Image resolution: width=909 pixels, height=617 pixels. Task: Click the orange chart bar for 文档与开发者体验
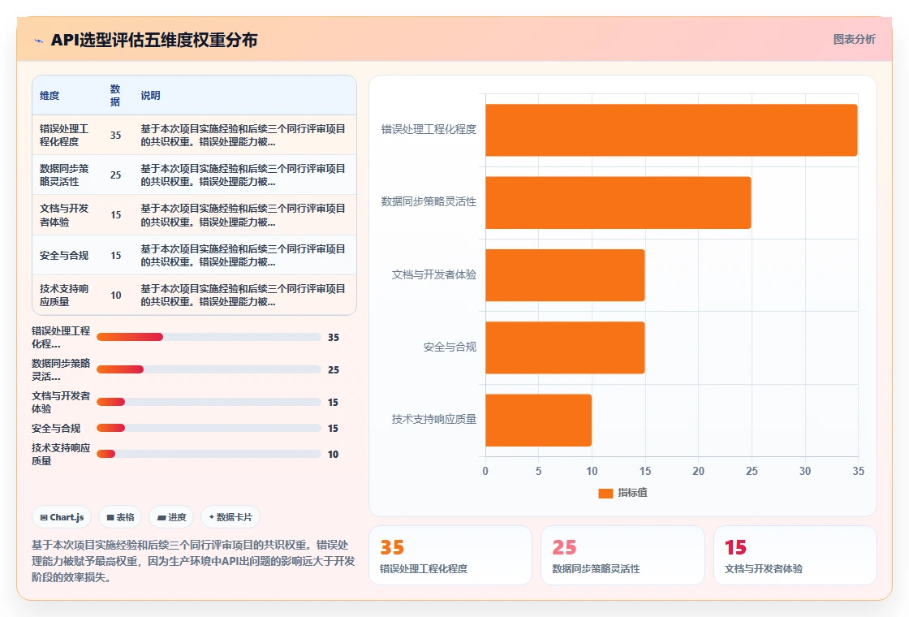click(x=565, y=275)
